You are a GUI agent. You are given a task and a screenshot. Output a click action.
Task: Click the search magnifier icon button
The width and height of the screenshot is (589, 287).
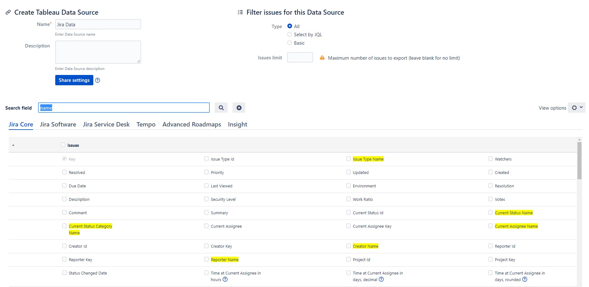(x=221, y=108)
